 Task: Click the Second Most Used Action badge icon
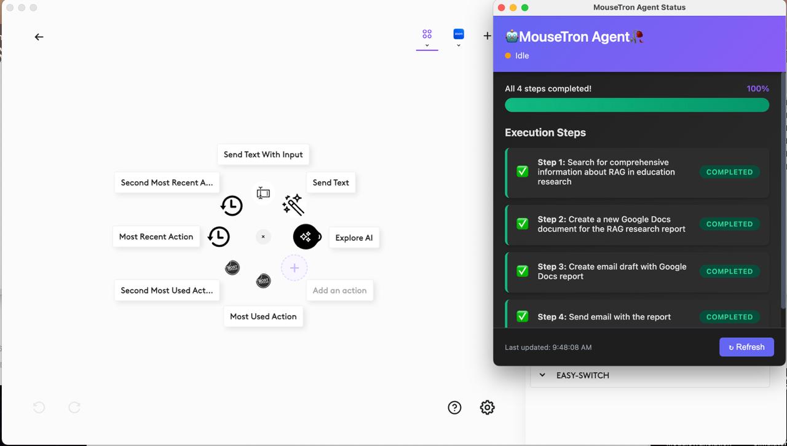click(232, 268)
